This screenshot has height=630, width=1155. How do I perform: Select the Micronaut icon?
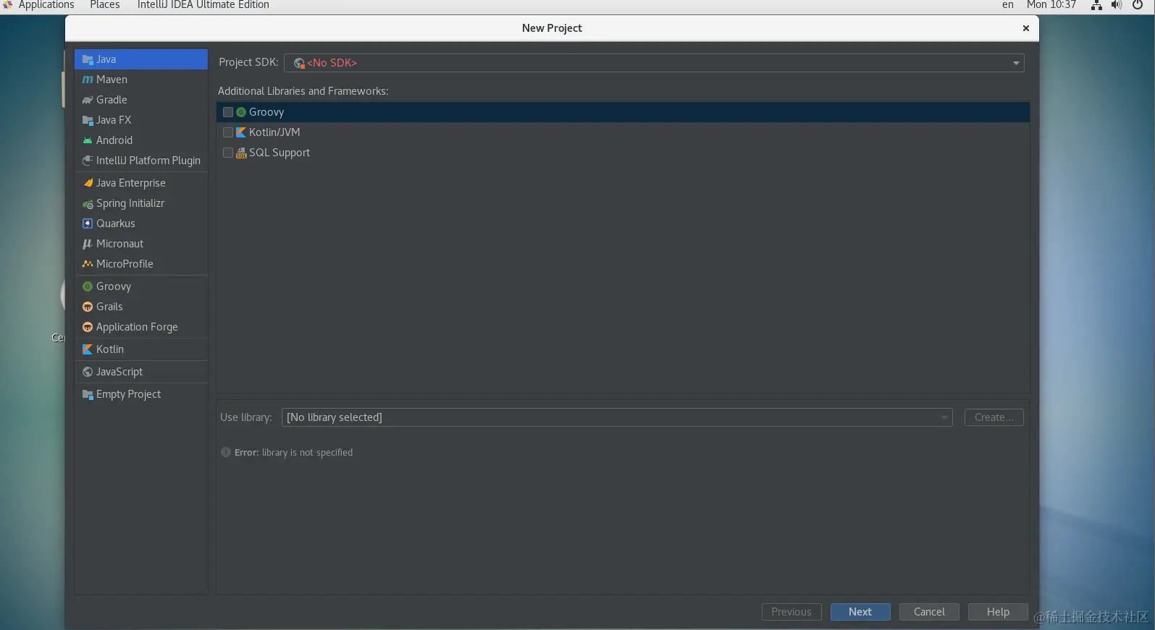(x=88, y=244)
